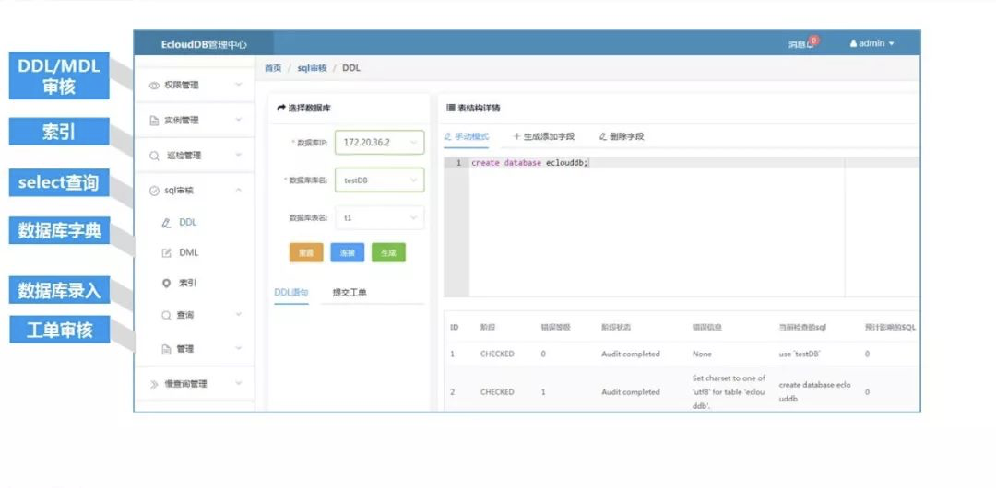Screen dimensions: 996x488
Task: Open the 数据库表名 dropdown showing t1
Action: coord(379,217)
